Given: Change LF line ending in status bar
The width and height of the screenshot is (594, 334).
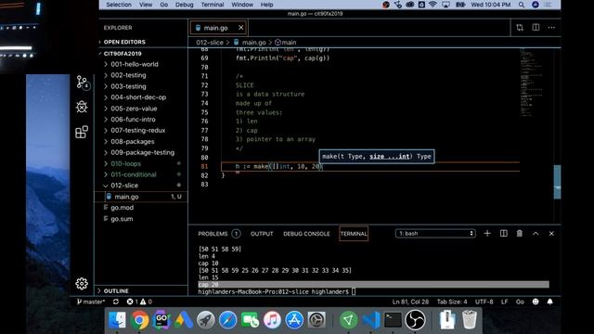Looking at the screenshot, I should click(x=504, y=302).
